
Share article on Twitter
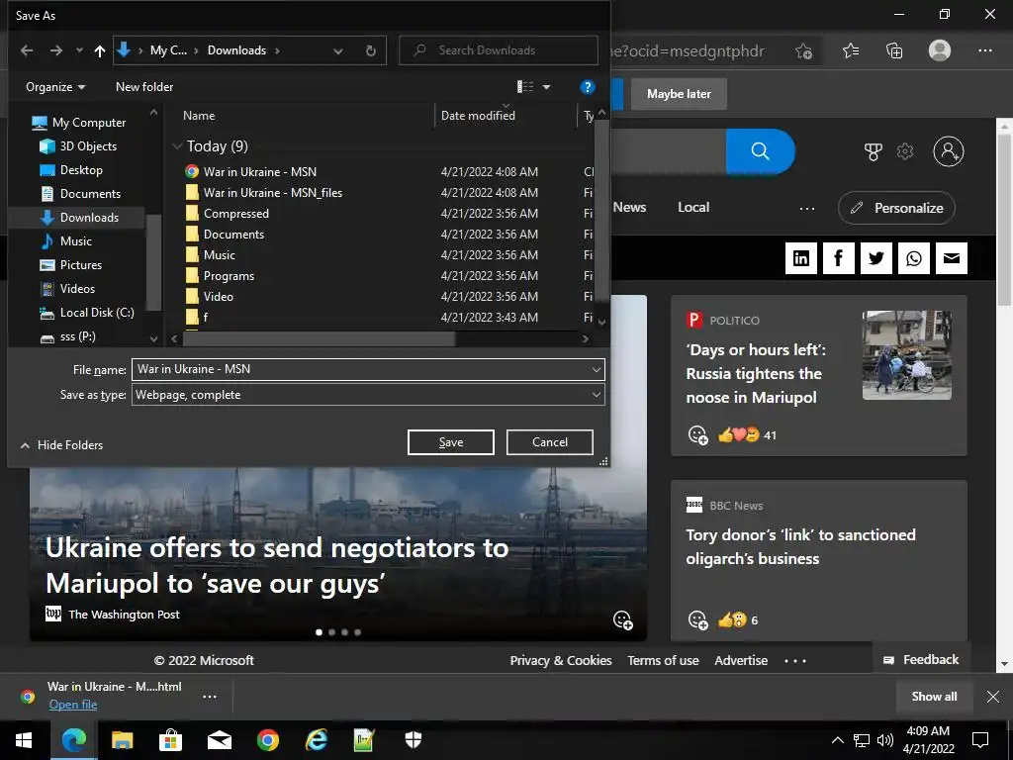click(x=876, y=258)
